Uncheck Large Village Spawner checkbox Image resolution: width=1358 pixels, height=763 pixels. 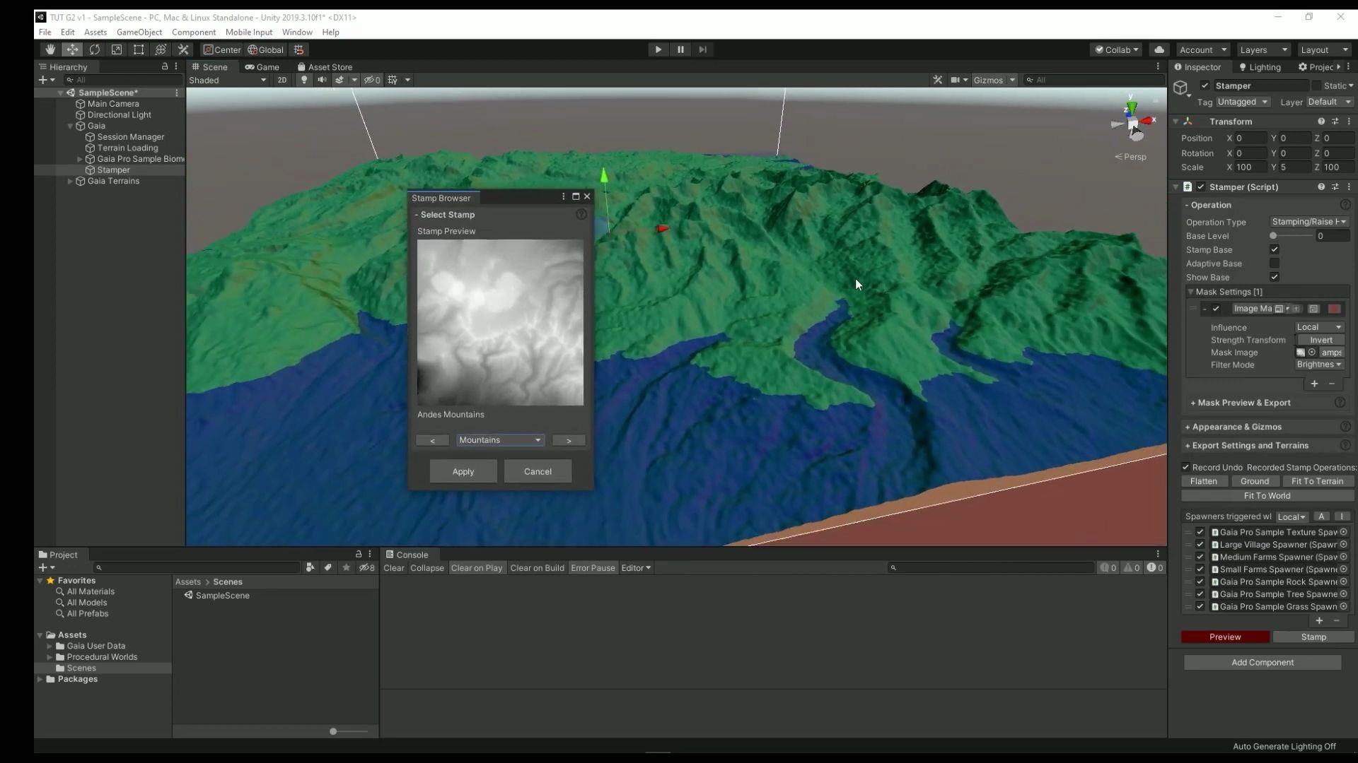(x=1200, y=545)
